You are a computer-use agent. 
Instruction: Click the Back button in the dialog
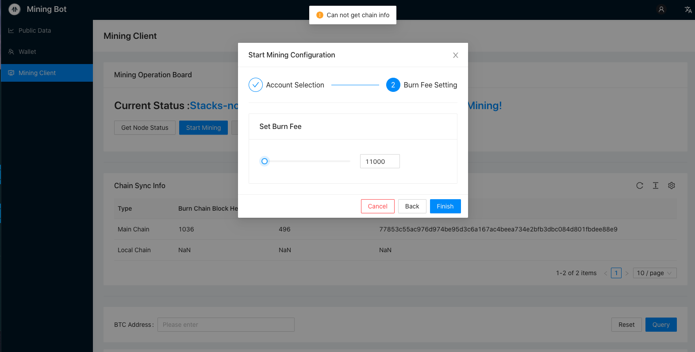412,206
